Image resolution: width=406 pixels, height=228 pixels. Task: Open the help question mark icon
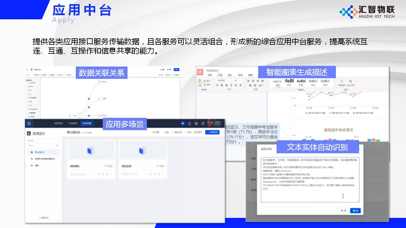pos(203,123)
